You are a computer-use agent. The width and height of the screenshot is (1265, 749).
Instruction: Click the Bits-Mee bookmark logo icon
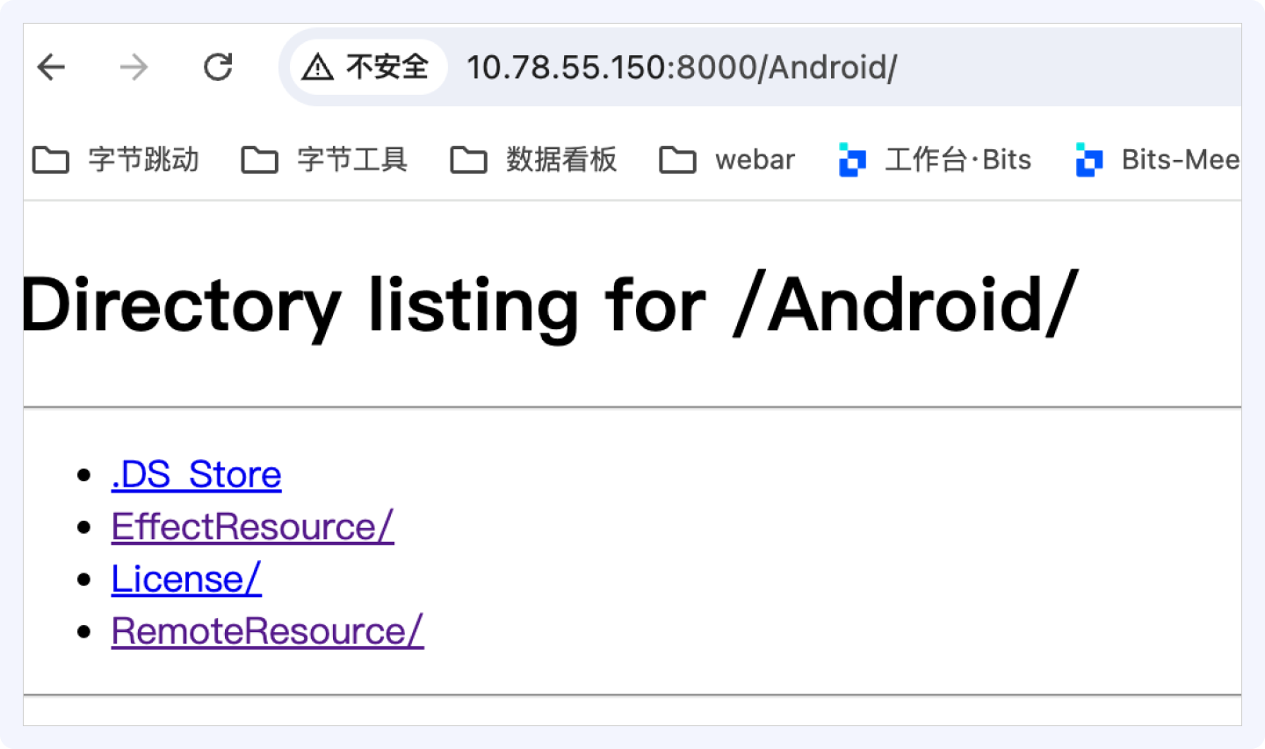[1089, 160]
